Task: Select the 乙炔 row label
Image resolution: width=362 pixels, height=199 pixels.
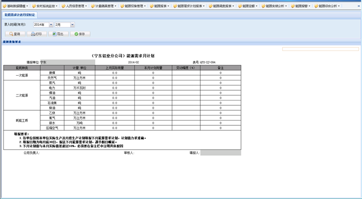Action: (52, 113)
